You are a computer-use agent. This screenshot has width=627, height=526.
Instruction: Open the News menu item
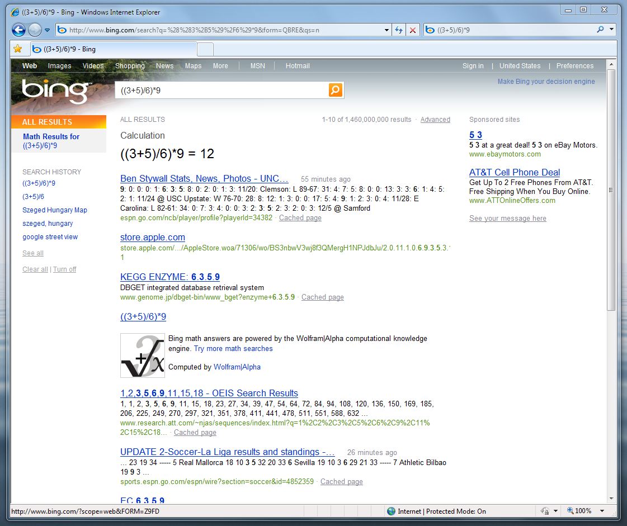pyautogui.click(x=165, y=66)
